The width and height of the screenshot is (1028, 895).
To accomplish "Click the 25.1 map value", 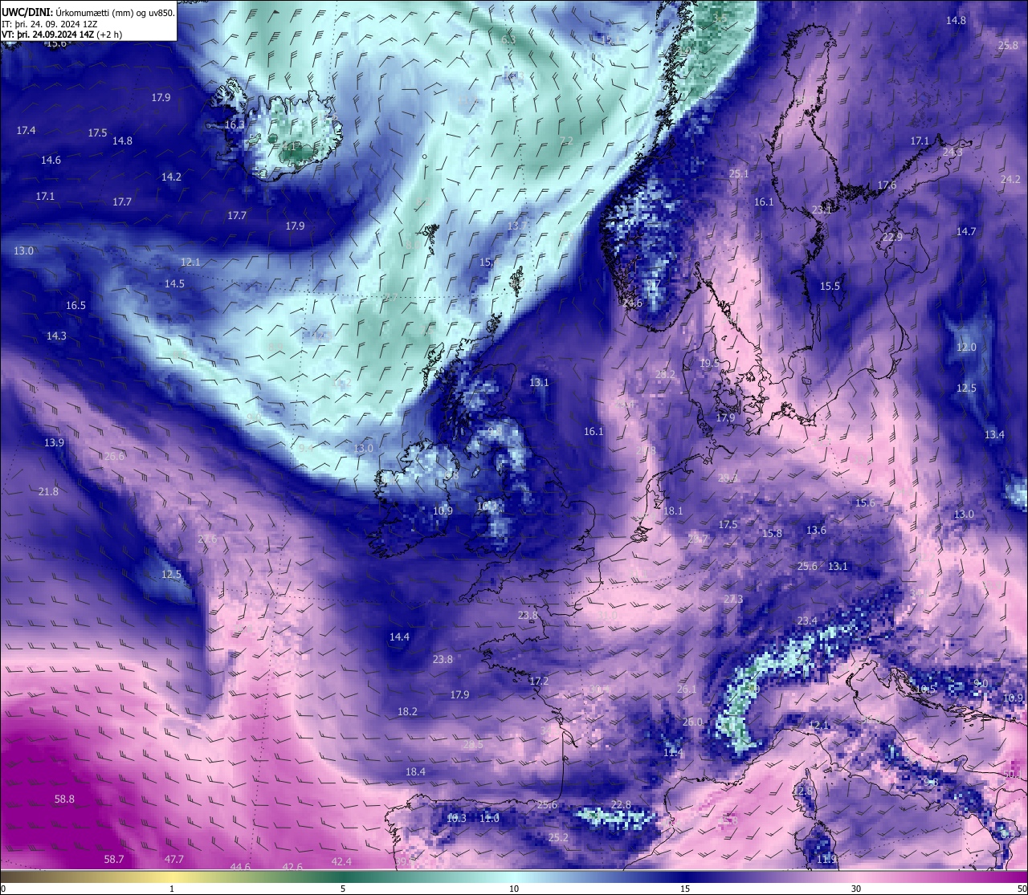I will (739, 173).
